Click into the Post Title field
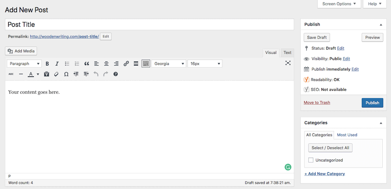Screen dimensions: 391x189 click(149, 24)
